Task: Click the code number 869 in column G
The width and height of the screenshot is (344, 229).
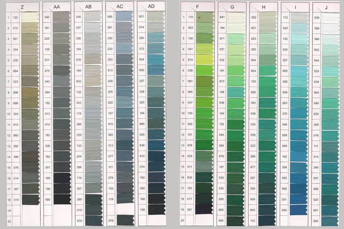Action: [x=221, y=210]
